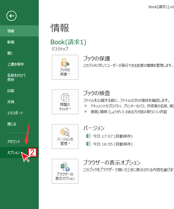Click 上書き保存 in the sidebar
Screen dimensions: 174x209
coord(19,64)
